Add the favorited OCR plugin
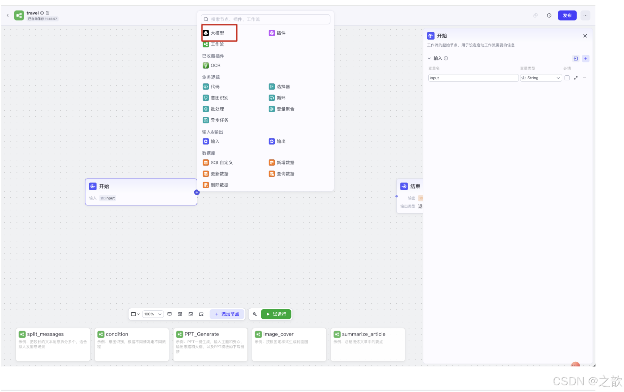 [211, 66]
